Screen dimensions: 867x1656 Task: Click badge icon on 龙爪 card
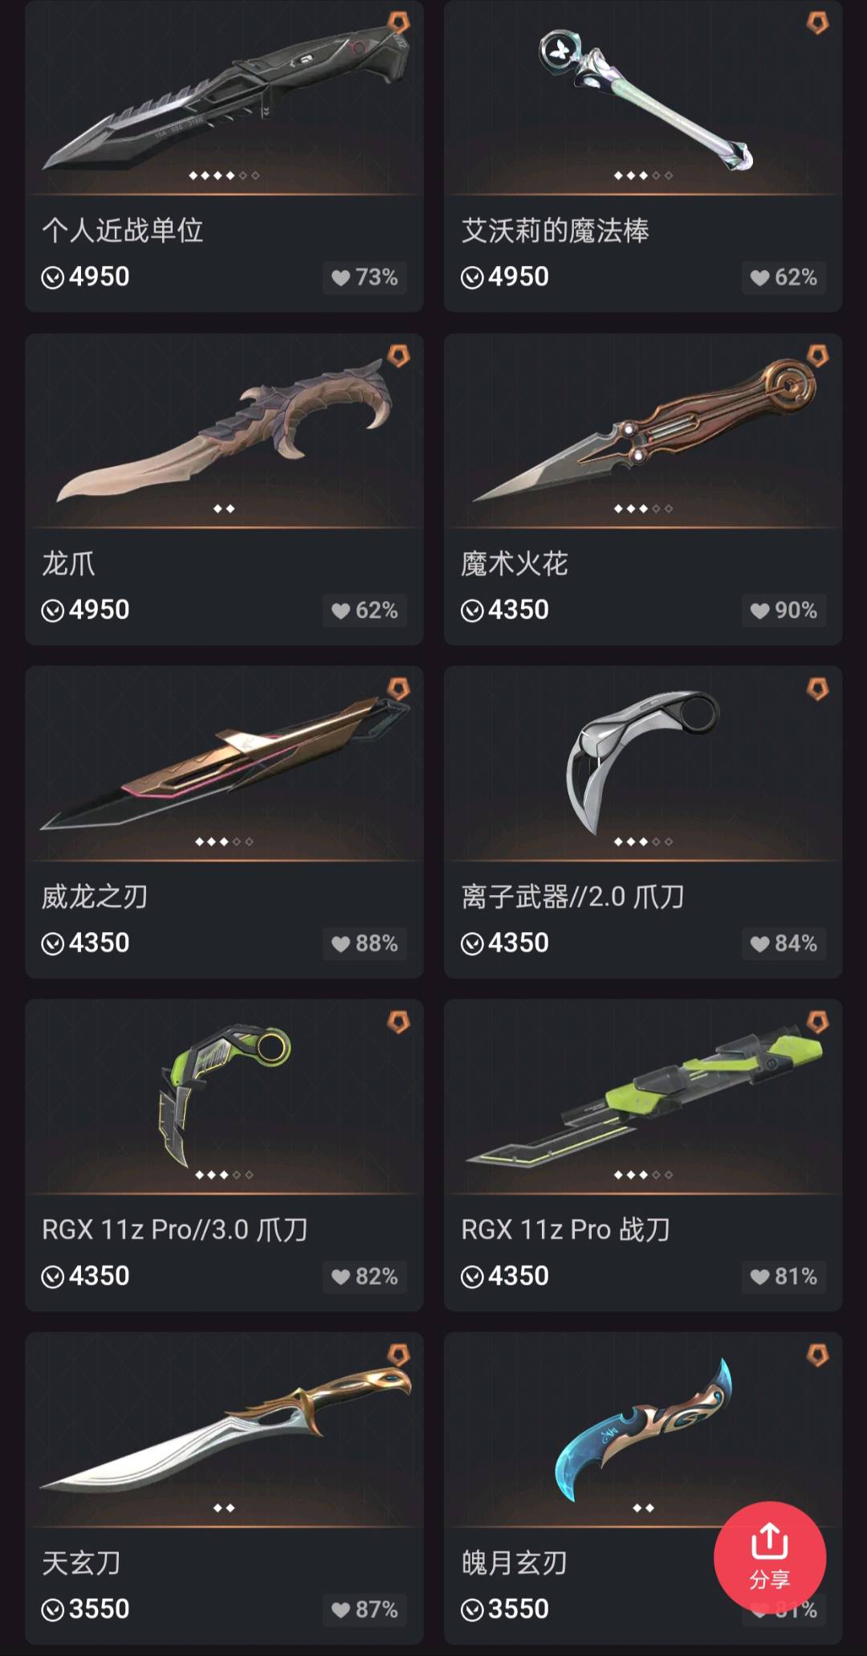coord(398,355)
